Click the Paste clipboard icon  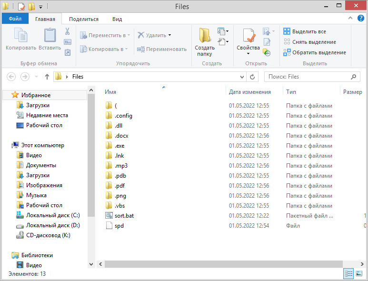click(50, 35)
